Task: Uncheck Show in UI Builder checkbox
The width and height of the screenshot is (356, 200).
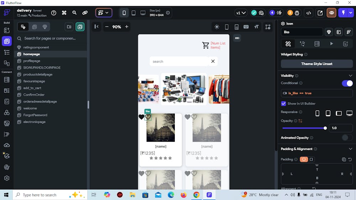Action: pyautogui.click(x=283, y=104)
